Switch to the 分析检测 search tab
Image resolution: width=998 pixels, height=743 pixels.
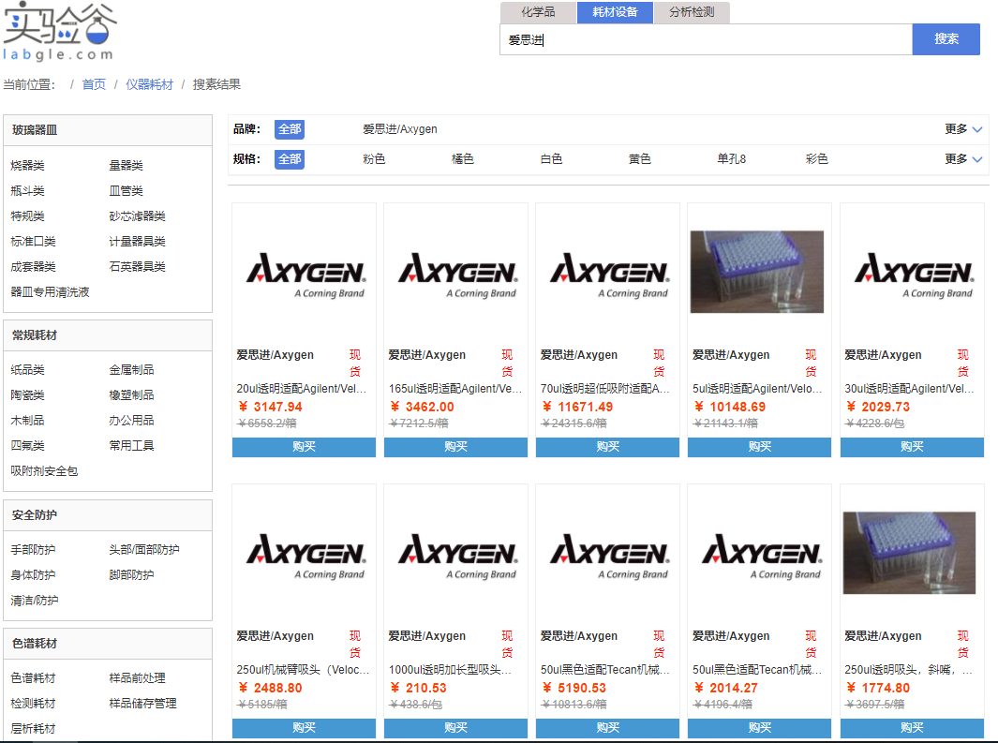pyautogui.click(x=692, y=12)
